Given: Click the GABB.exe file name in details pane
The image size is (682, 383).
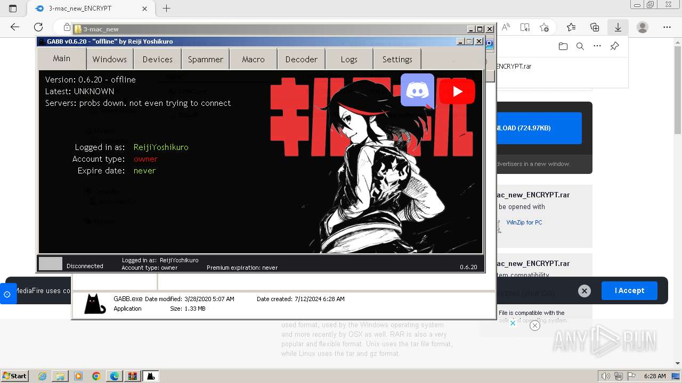Looking at the screenshot, I should pyautogui.click(x=128, y=299).
